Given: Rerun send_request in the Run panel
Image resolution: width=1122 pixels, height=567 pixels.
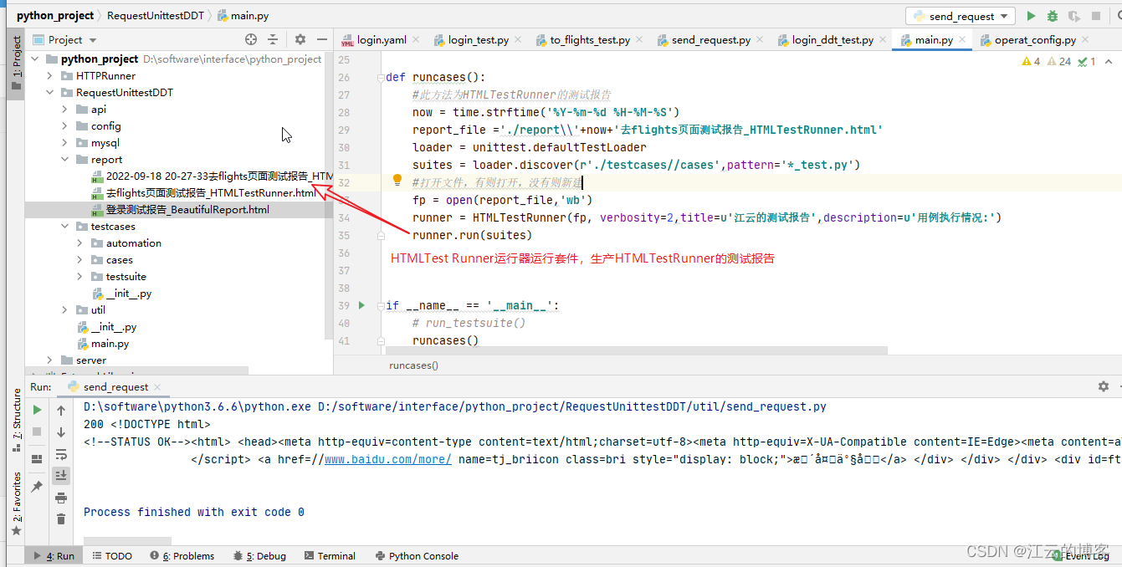Looking at the screenshot, I should (x=37, y=410).
